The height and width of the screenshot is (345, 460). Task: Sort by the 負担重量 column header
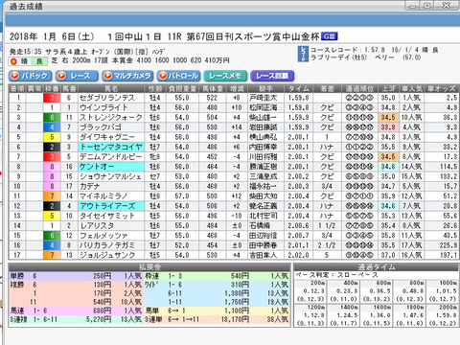[x=182, y=88]
